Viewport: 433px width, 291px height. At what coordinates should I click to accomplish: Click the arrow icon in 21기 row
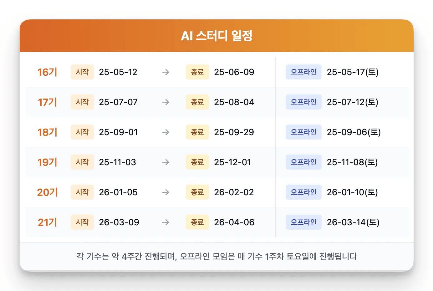(x=165, y=222)
